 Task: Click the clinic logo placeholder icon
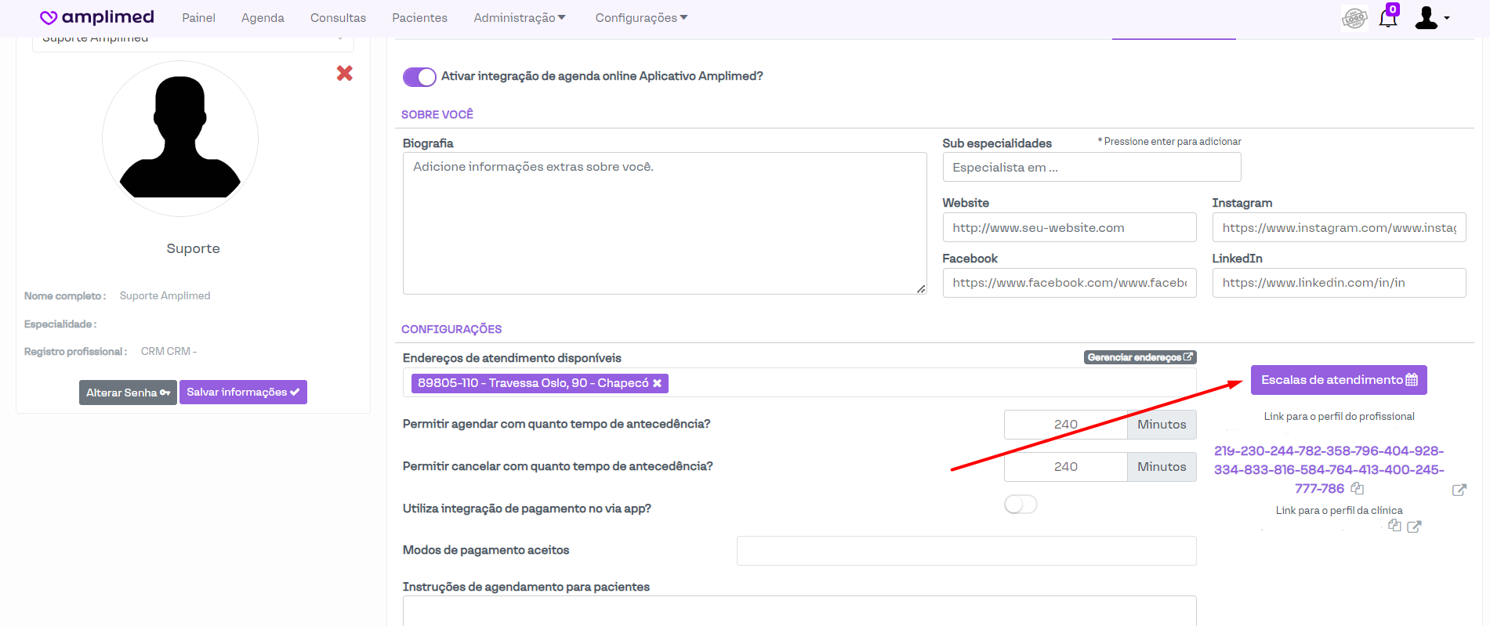(x=1354, y=18)
